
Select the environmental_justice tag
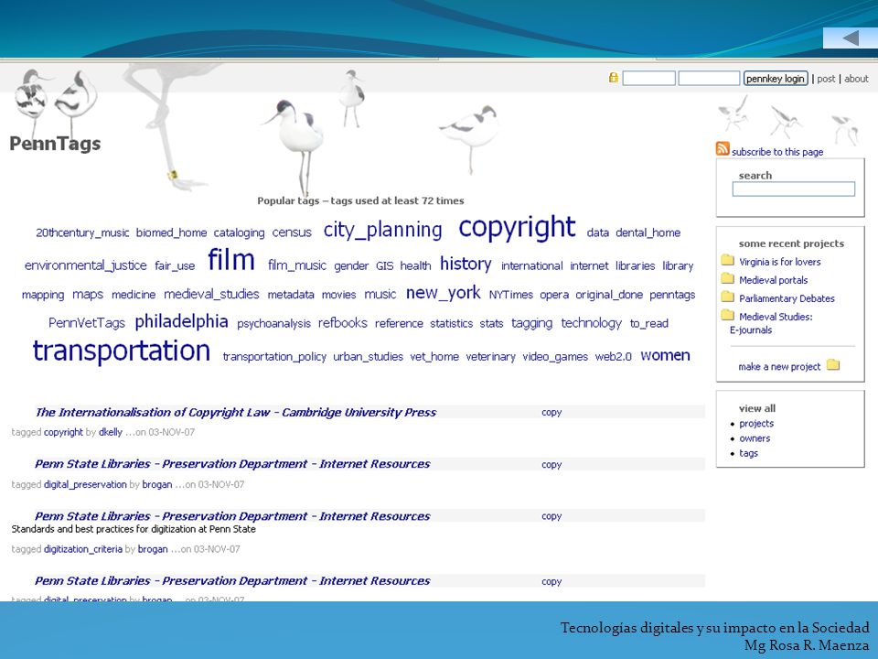[86, 265]
